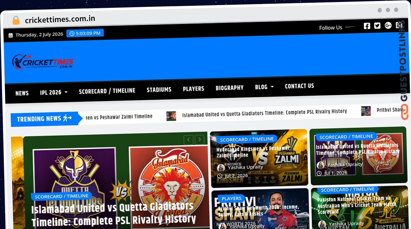
Task: Click the Players tag on Prithvi Shaw card
Action: 232,198
